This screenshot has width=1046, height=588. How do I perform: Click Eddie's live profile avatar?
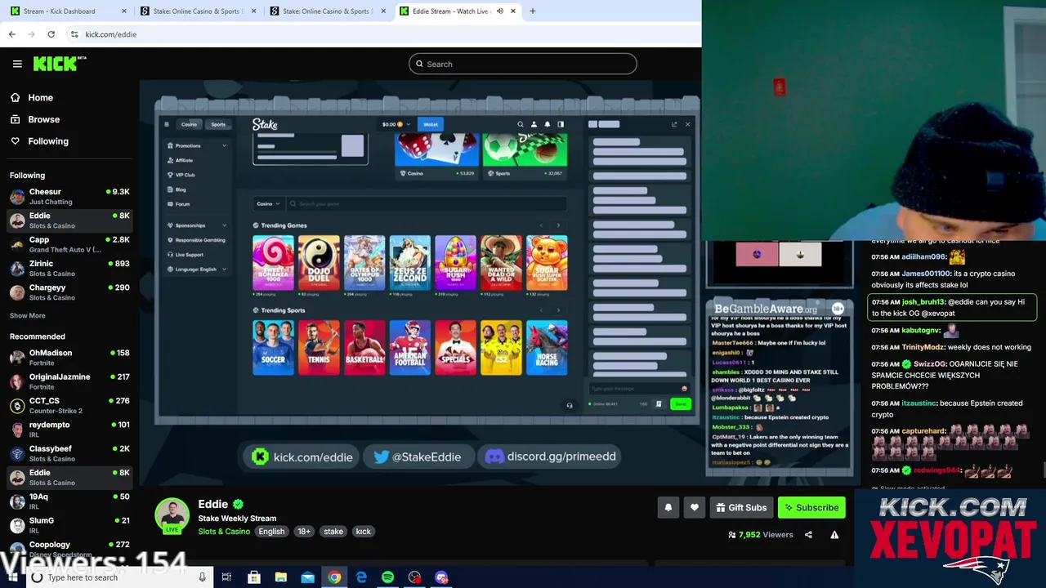pyautogui.click(x=172, y=514)
